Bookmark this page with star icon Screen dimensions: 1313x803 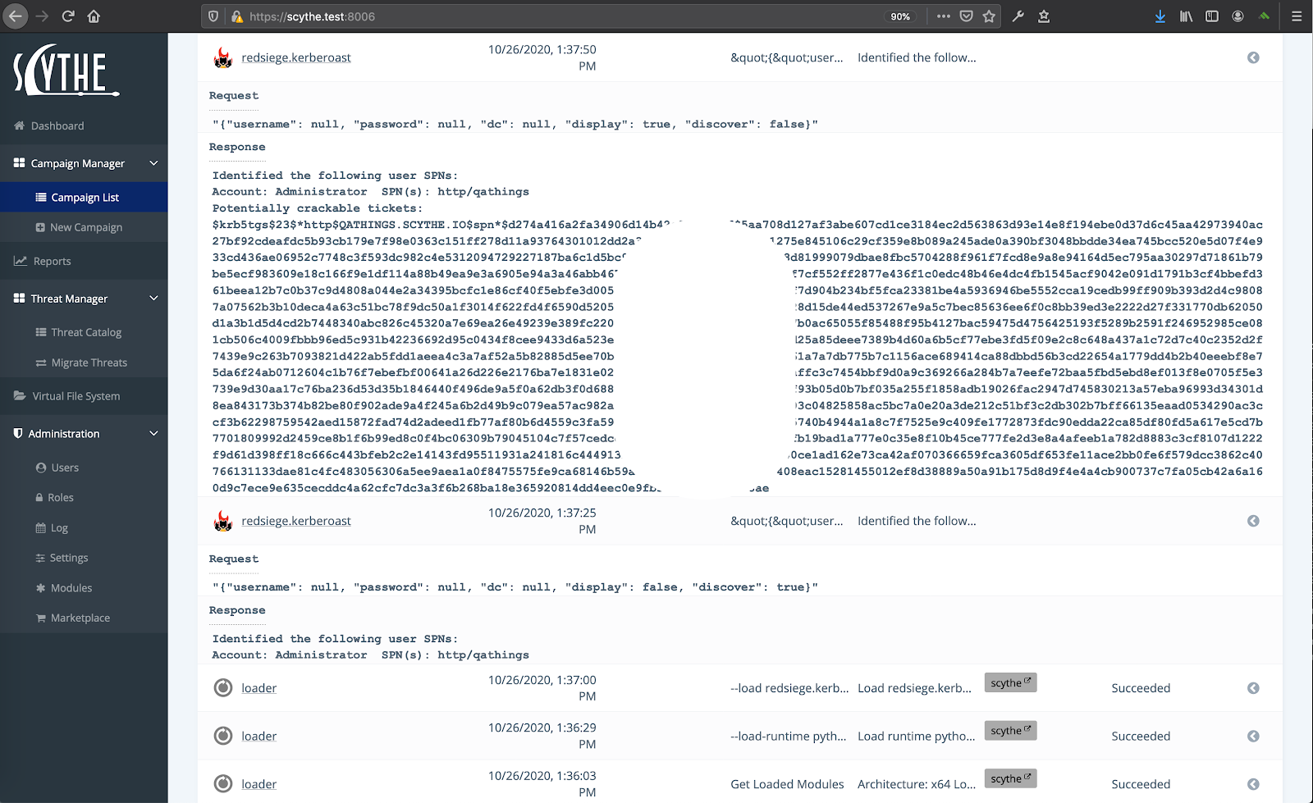tap(989, 16)
